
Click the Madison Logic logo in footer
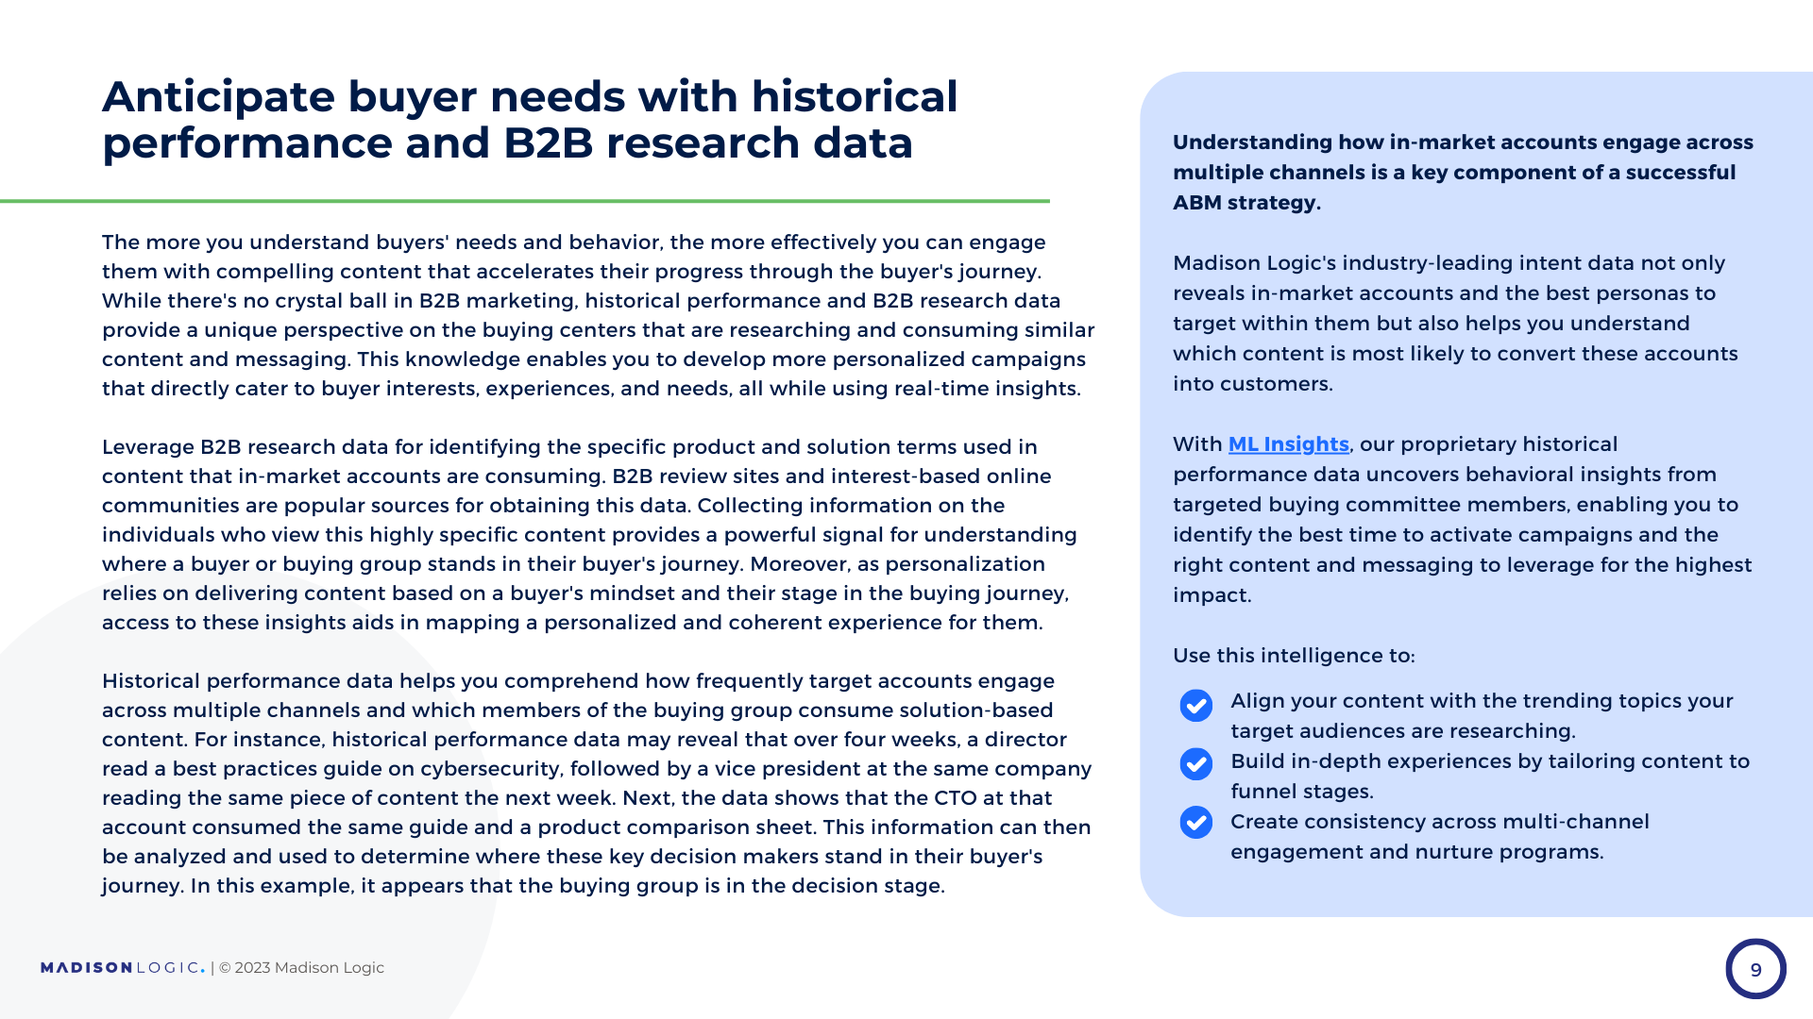click(122, 968)
